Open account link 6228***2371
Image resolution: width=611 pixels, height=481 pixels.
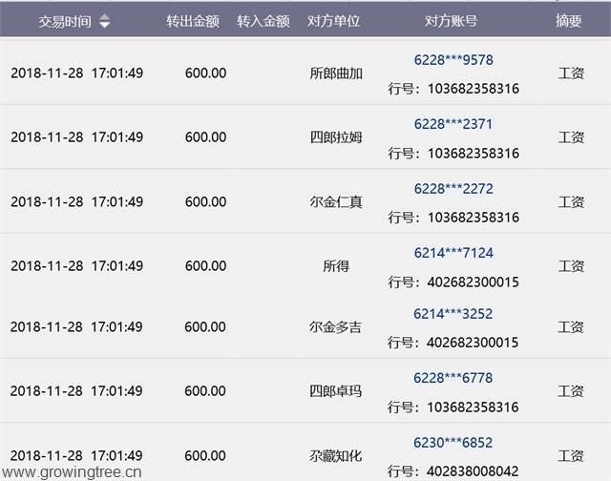[453, 124]
